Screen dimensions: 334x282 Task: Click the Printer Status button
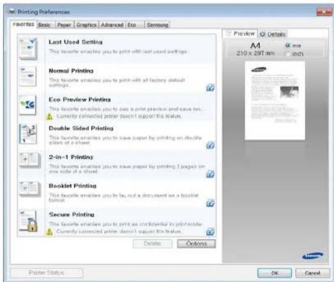pos(46,273)
